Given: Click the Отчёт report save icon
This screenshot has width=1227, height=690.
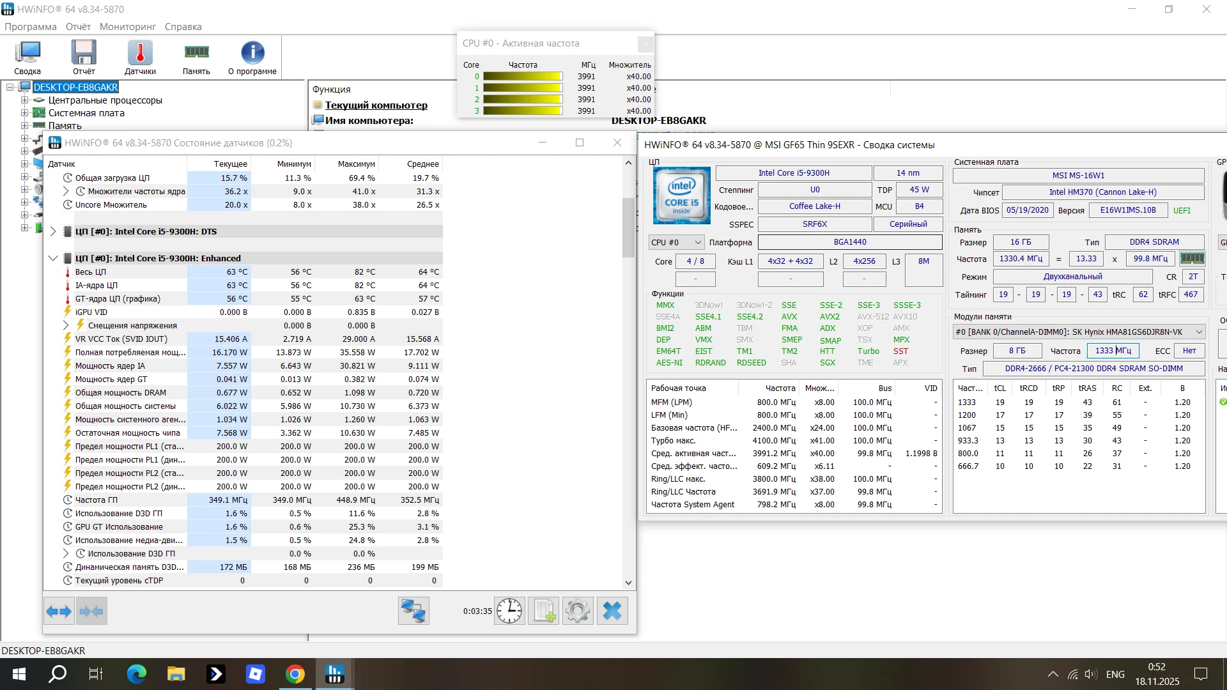Looking at the screenshot, I should [x=84, y=57].
